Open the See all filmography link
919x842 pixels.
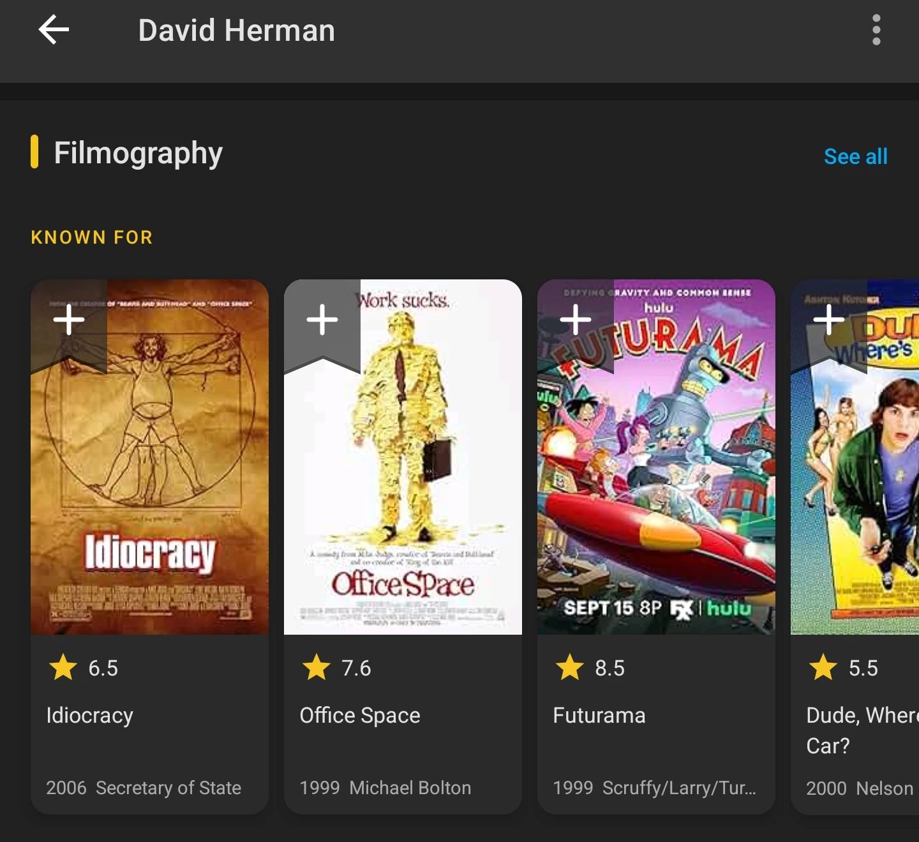click(855, 156)
